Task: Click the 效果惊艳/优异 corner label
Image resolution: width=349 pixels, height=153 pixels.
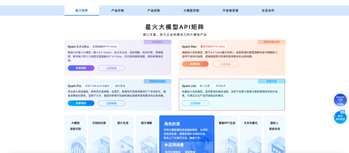Action: pos(272,42)
